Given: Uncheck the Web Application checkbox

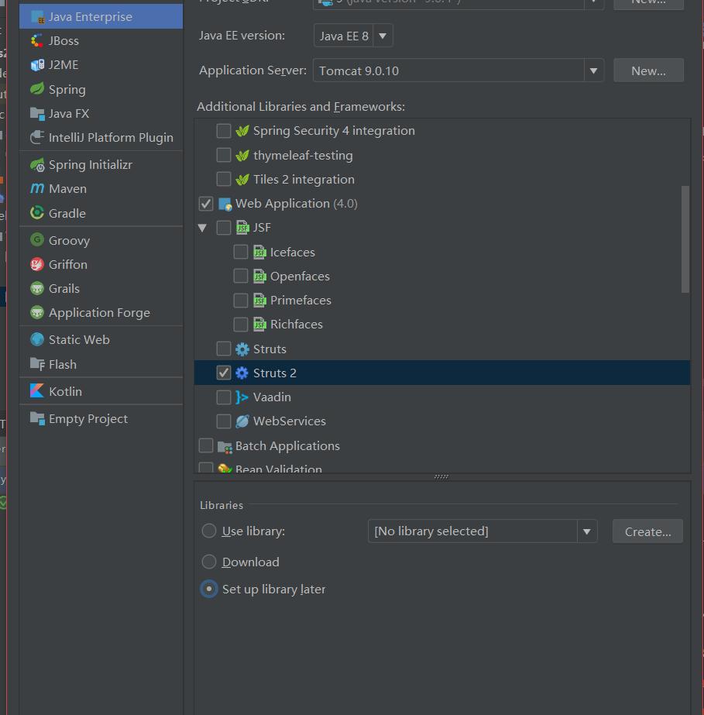Looking at the screenshot, I should [x=206, y=204].
